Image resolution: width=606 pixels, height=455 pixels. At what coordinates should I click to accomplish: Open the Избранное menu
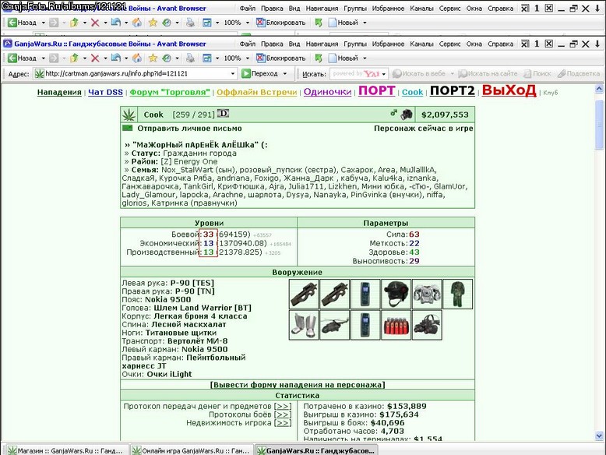point(388,44)
